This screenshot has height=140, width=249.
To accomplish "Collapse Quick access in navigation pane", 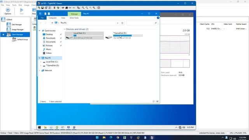I will click(40, 30).
